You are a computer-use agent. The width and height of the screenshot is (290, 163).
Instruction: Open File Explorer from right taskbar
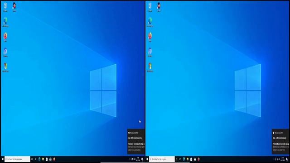(x=188, y=159)
